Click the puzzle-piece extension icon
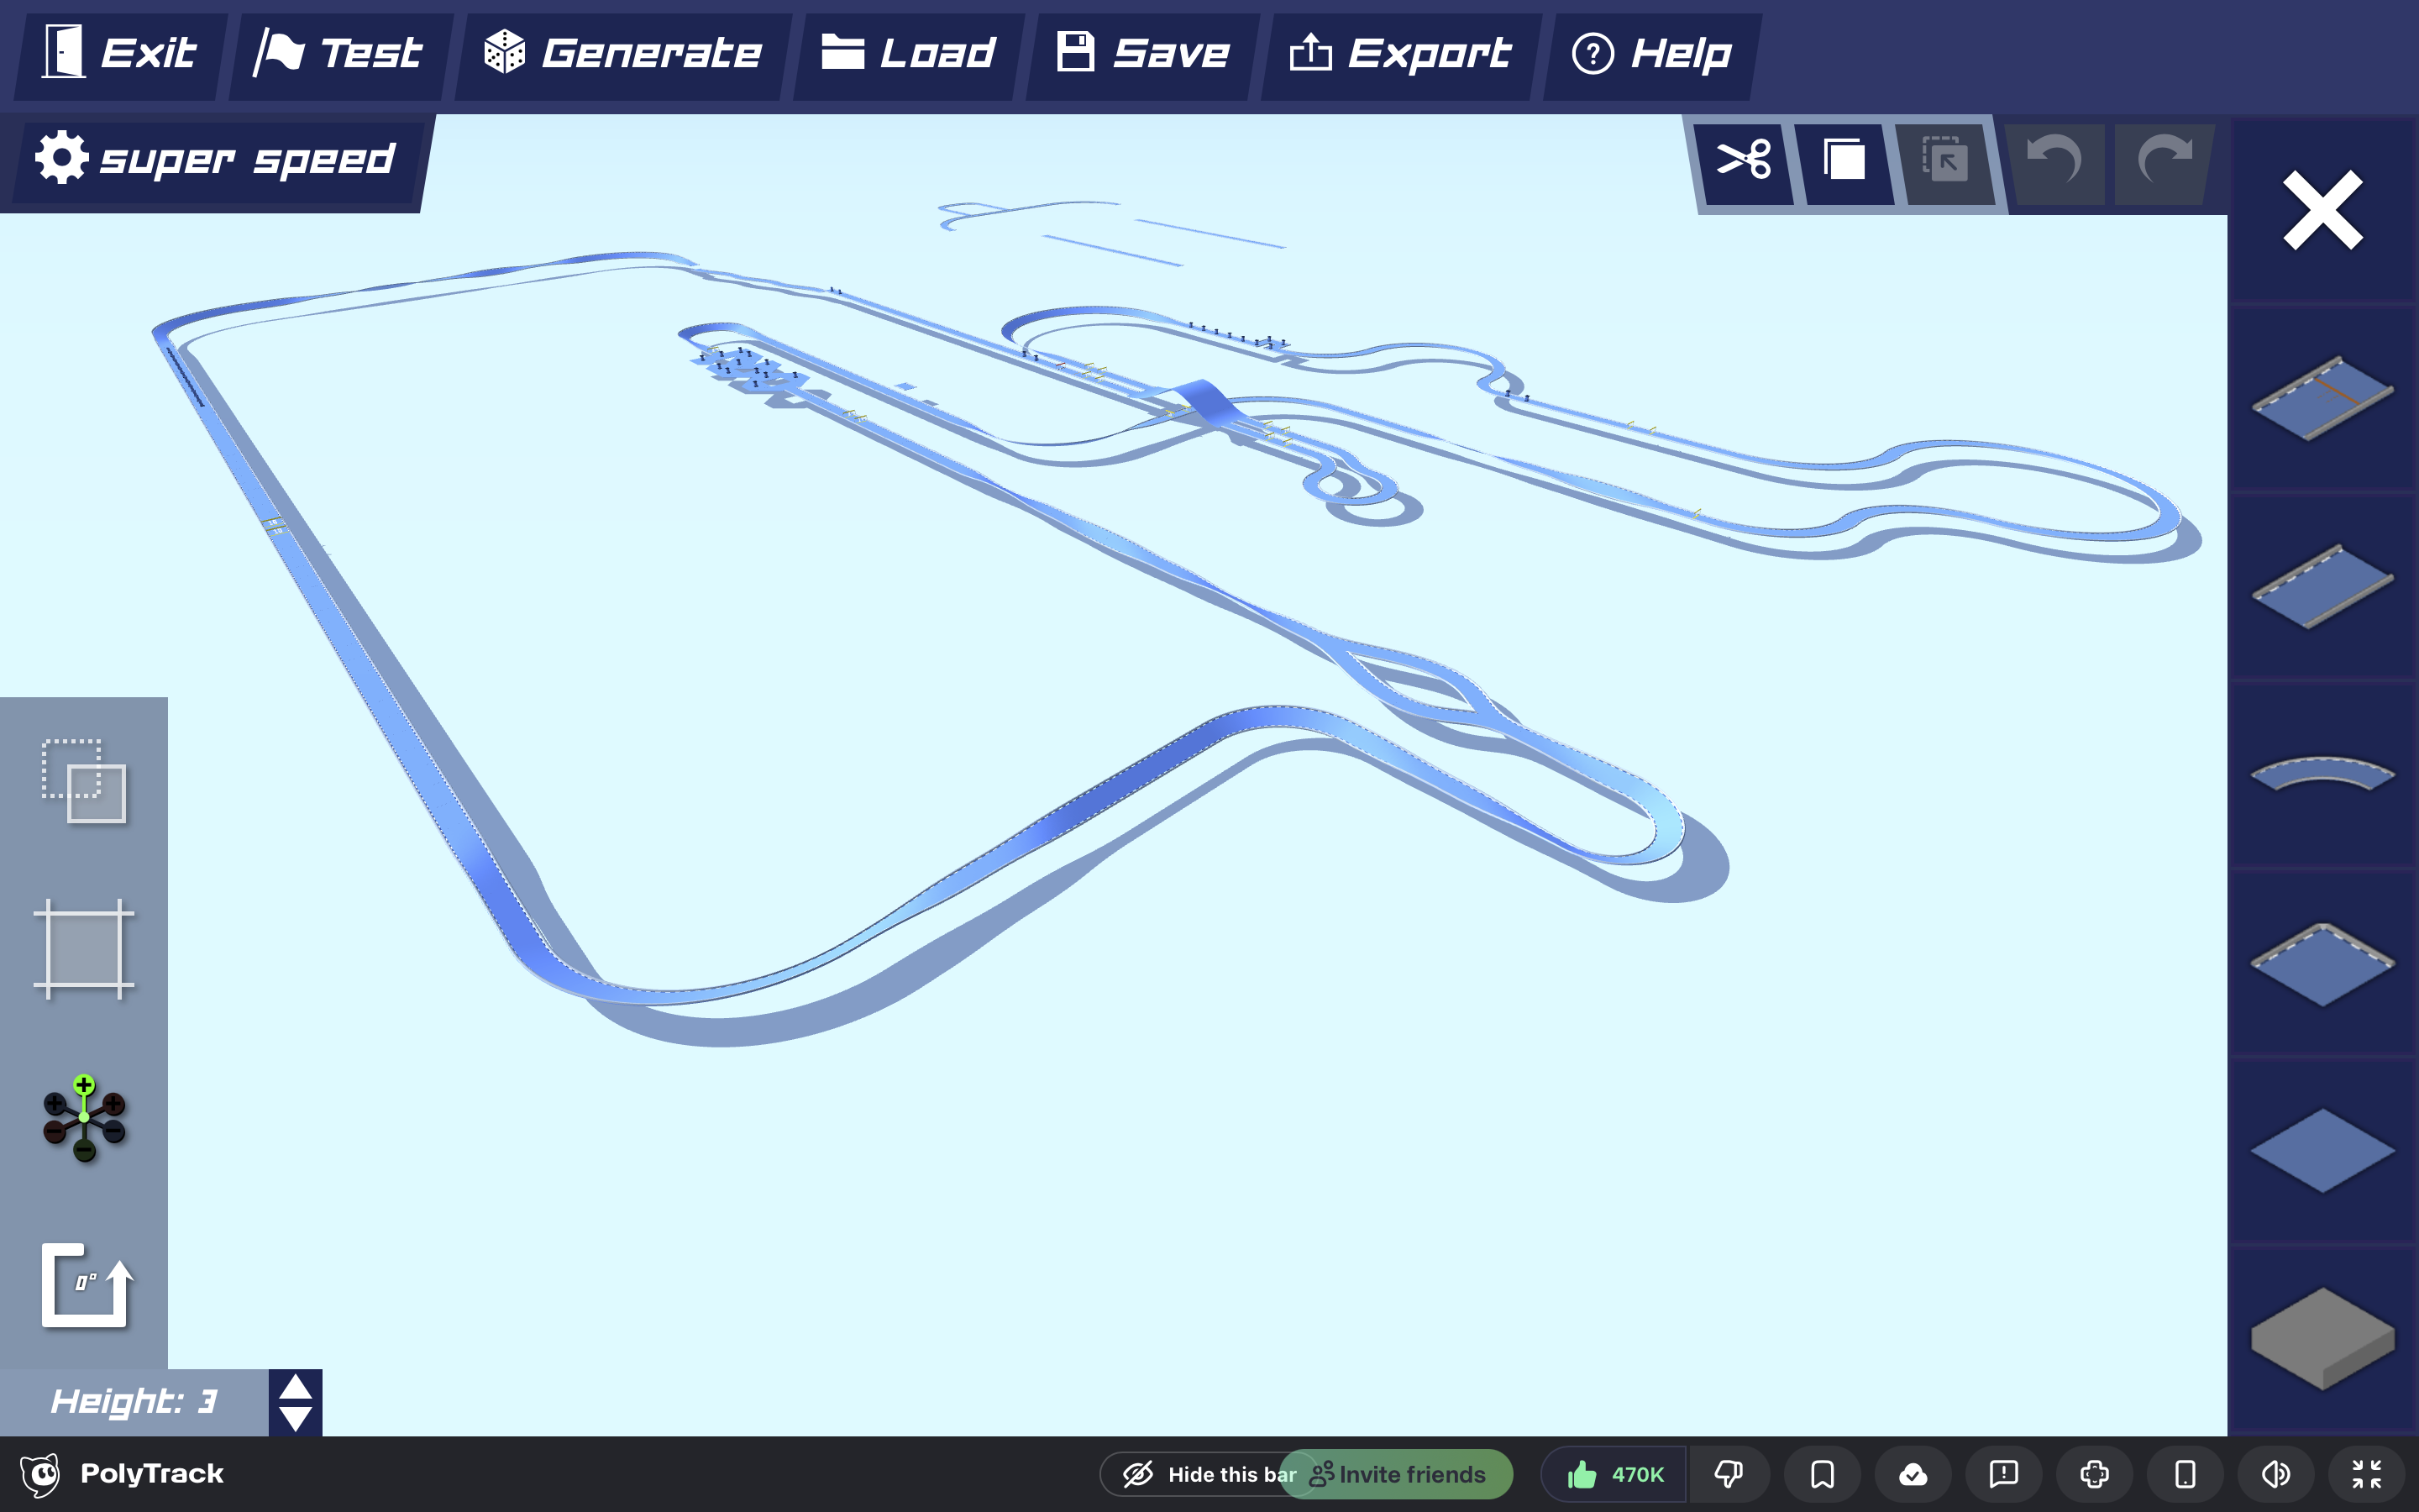2419x1512 pixels. click(2095, 1474)
